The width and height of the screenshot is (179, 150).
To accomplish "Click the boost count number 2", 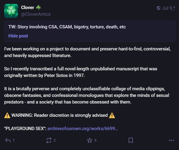I will pyautogui.click(x=55, y=140).
